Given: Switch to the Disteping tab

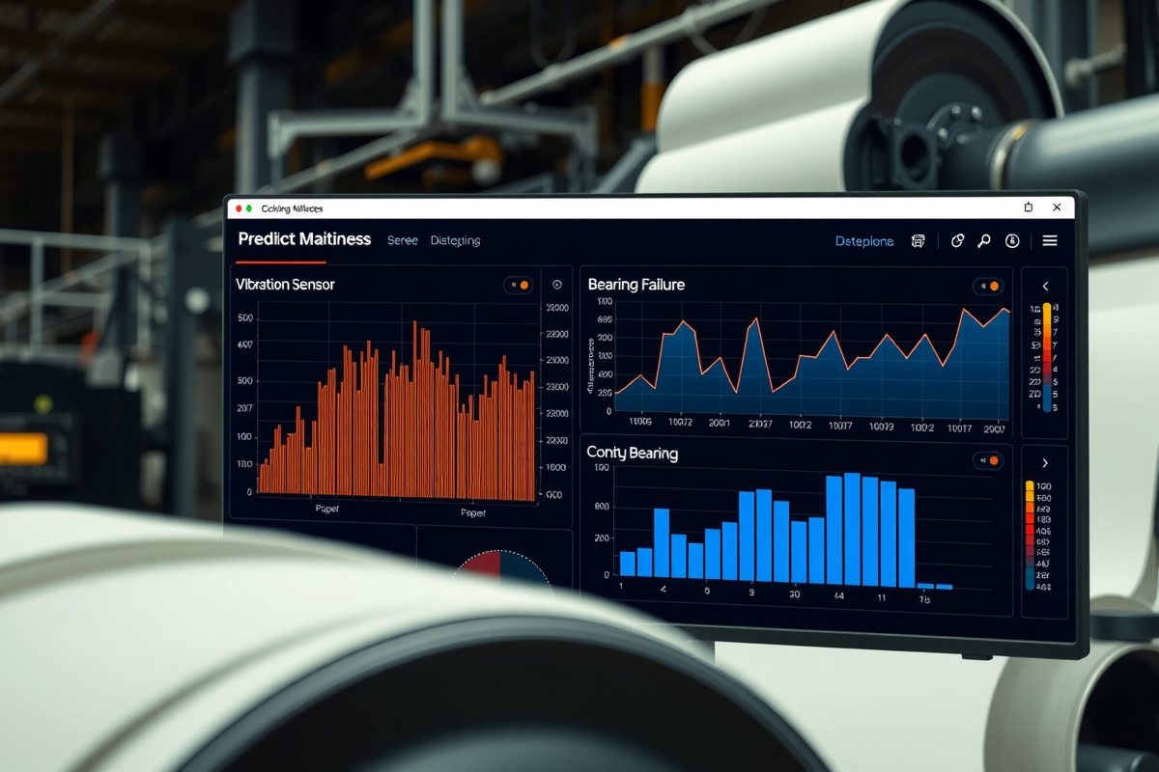Looking at the screenshot, I should coord(455,240).
